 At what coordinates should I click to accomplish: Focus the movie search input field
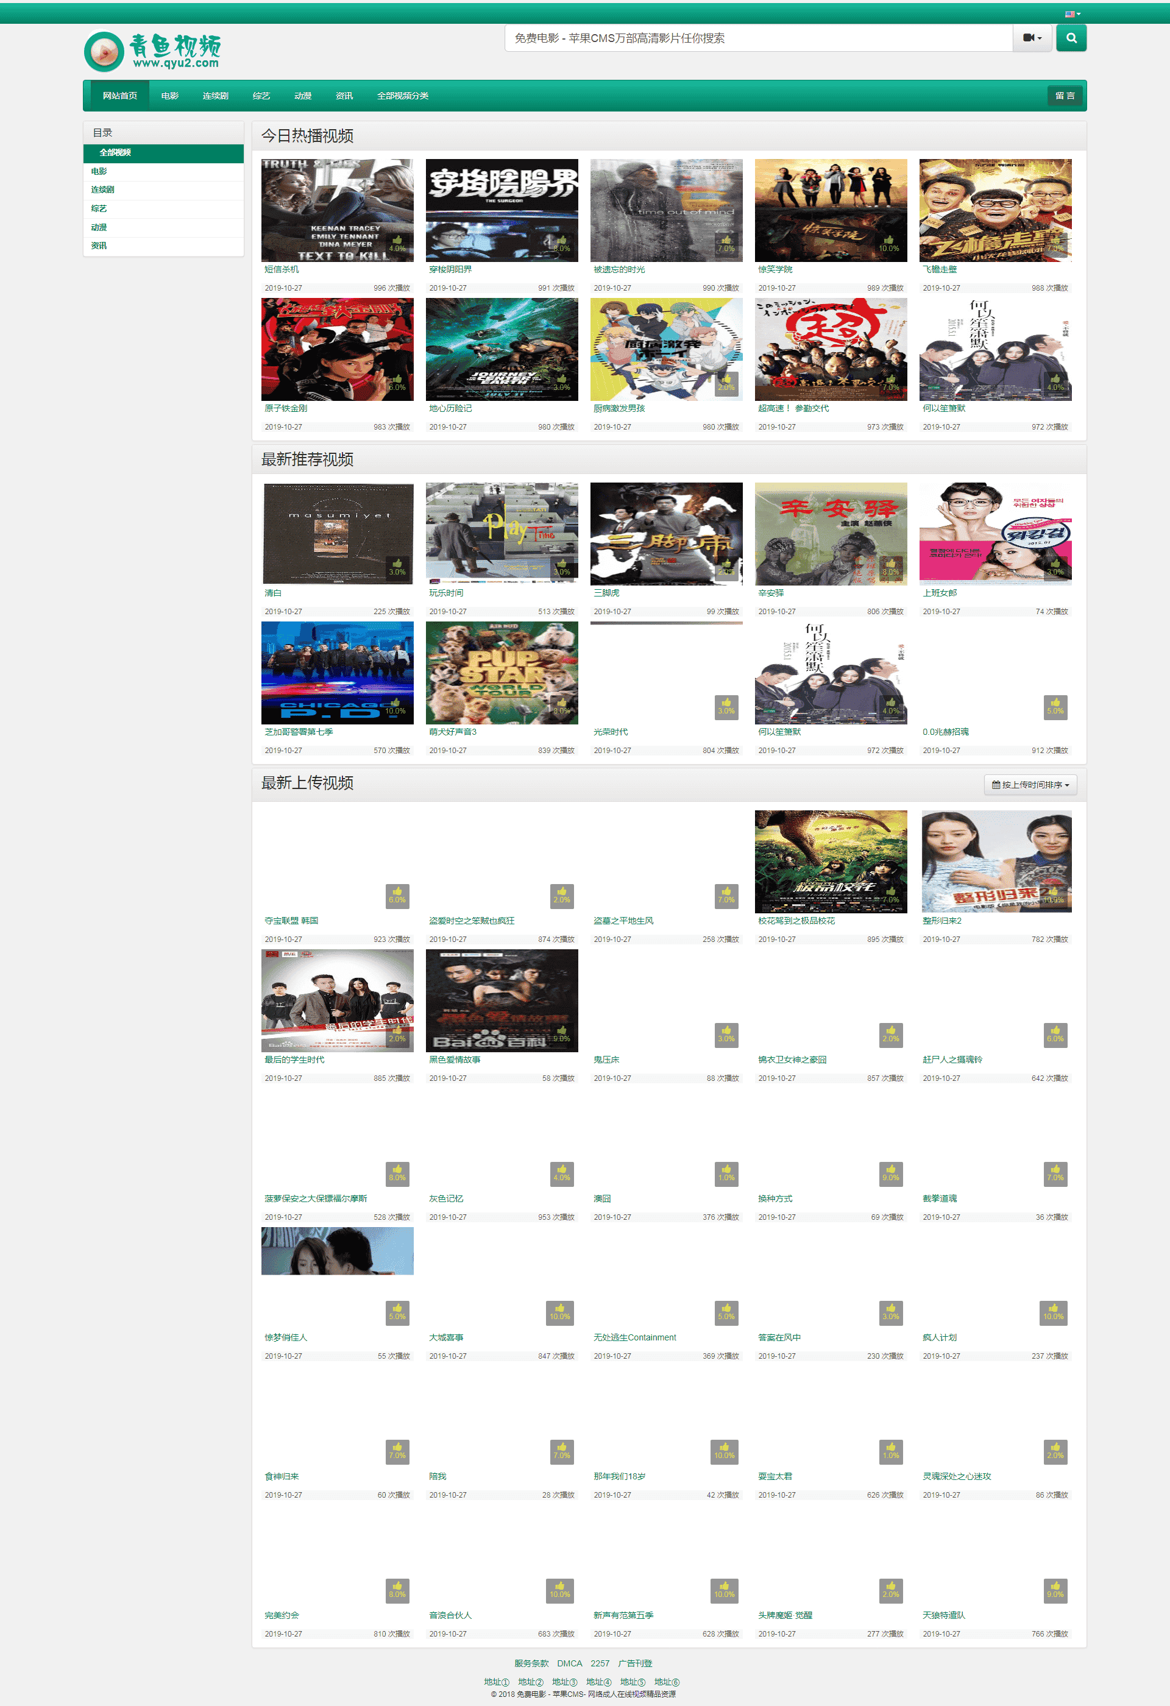pyautogui.click(x=758, y=38)
